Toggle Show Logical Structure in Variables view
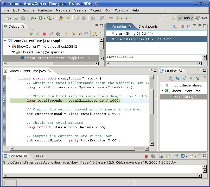 (x=182, y=26)
